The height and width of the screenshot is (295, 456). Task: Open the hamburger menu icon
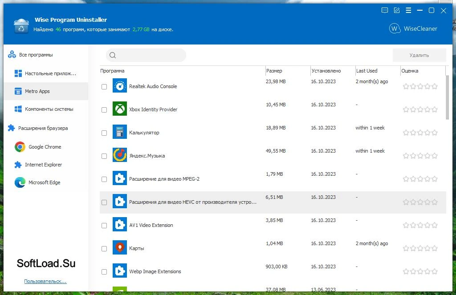(408, 11)
